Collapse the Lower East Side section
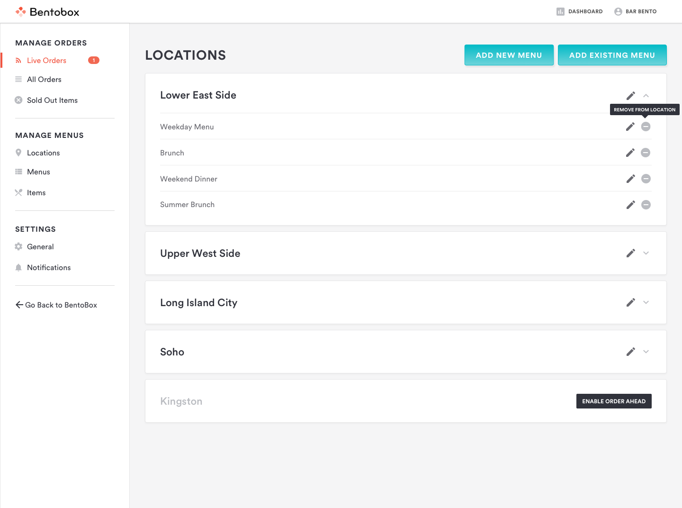The width and height of the screenshot is (682, 508). point(646,96)
